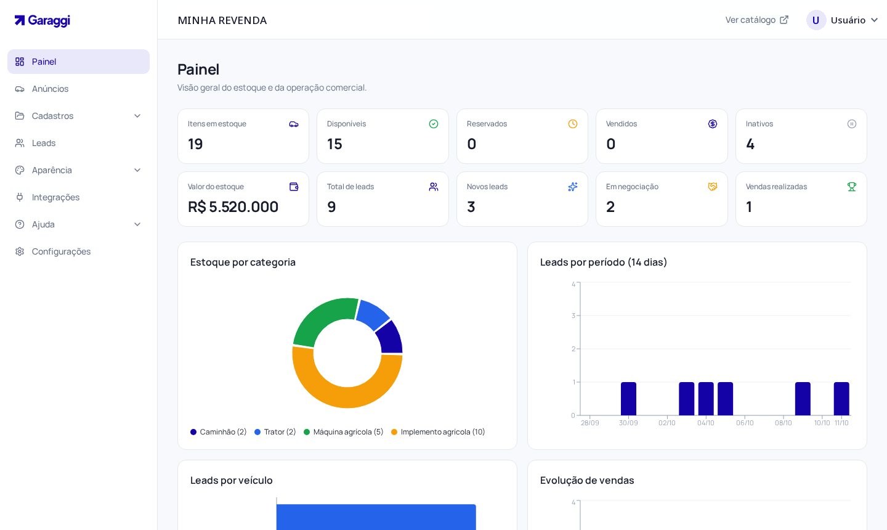Viewport: 887px width, 530px height.
Task: Click the sparkles icon on Novos leads card
Action: coord(573,187)
